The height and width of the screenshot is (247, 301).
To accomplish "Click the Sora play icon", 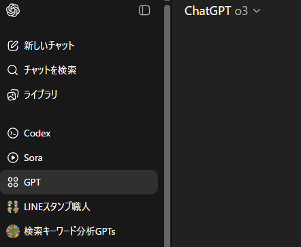I will [x=13, y=158].
